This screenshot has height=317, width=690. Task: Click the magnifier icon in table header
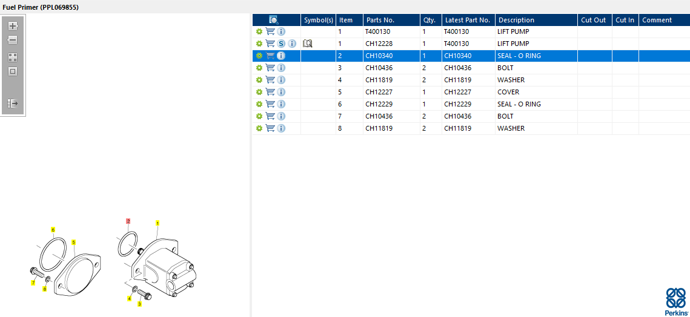(273, 20)
